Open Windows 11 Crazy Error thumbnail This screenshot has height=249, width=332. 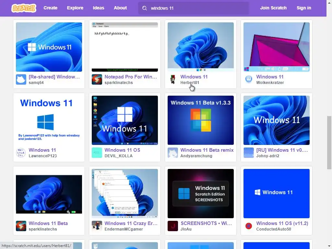[x=125, y=194]
